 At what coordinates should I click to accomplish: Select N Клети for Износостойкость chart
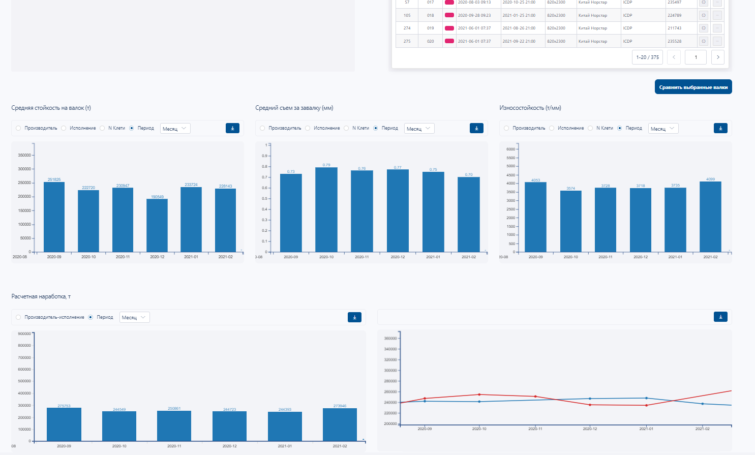pos(590,128)
